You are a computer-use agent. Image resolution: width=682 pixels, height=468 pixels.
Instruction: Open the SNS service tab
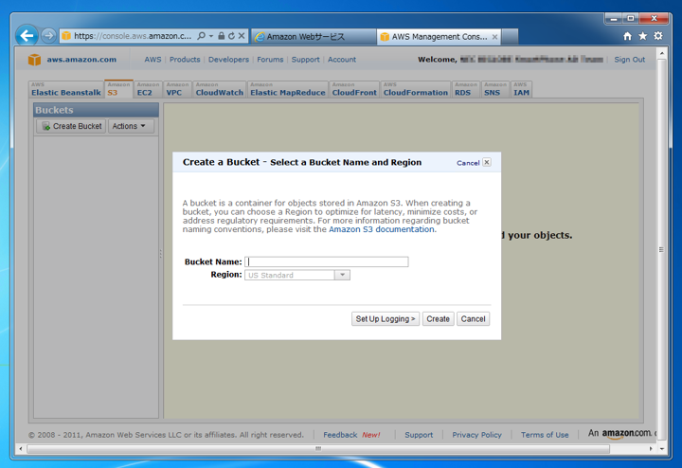tap(495, 89)
